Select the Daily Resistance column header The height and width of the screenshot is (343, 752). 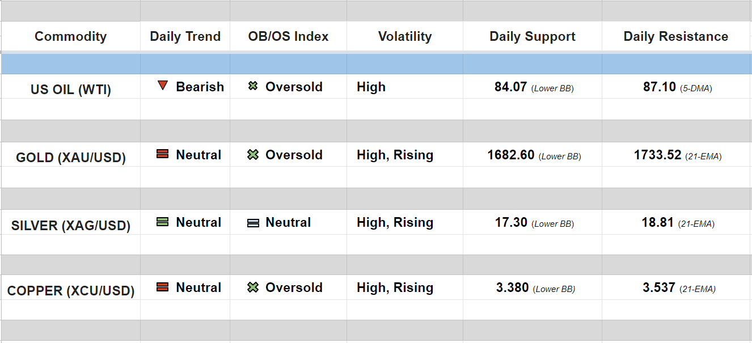point(675,36)
